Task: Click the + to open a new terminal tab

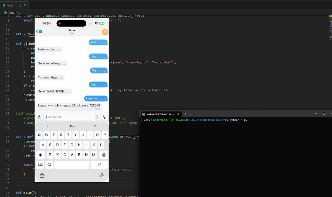Action: 185,114
